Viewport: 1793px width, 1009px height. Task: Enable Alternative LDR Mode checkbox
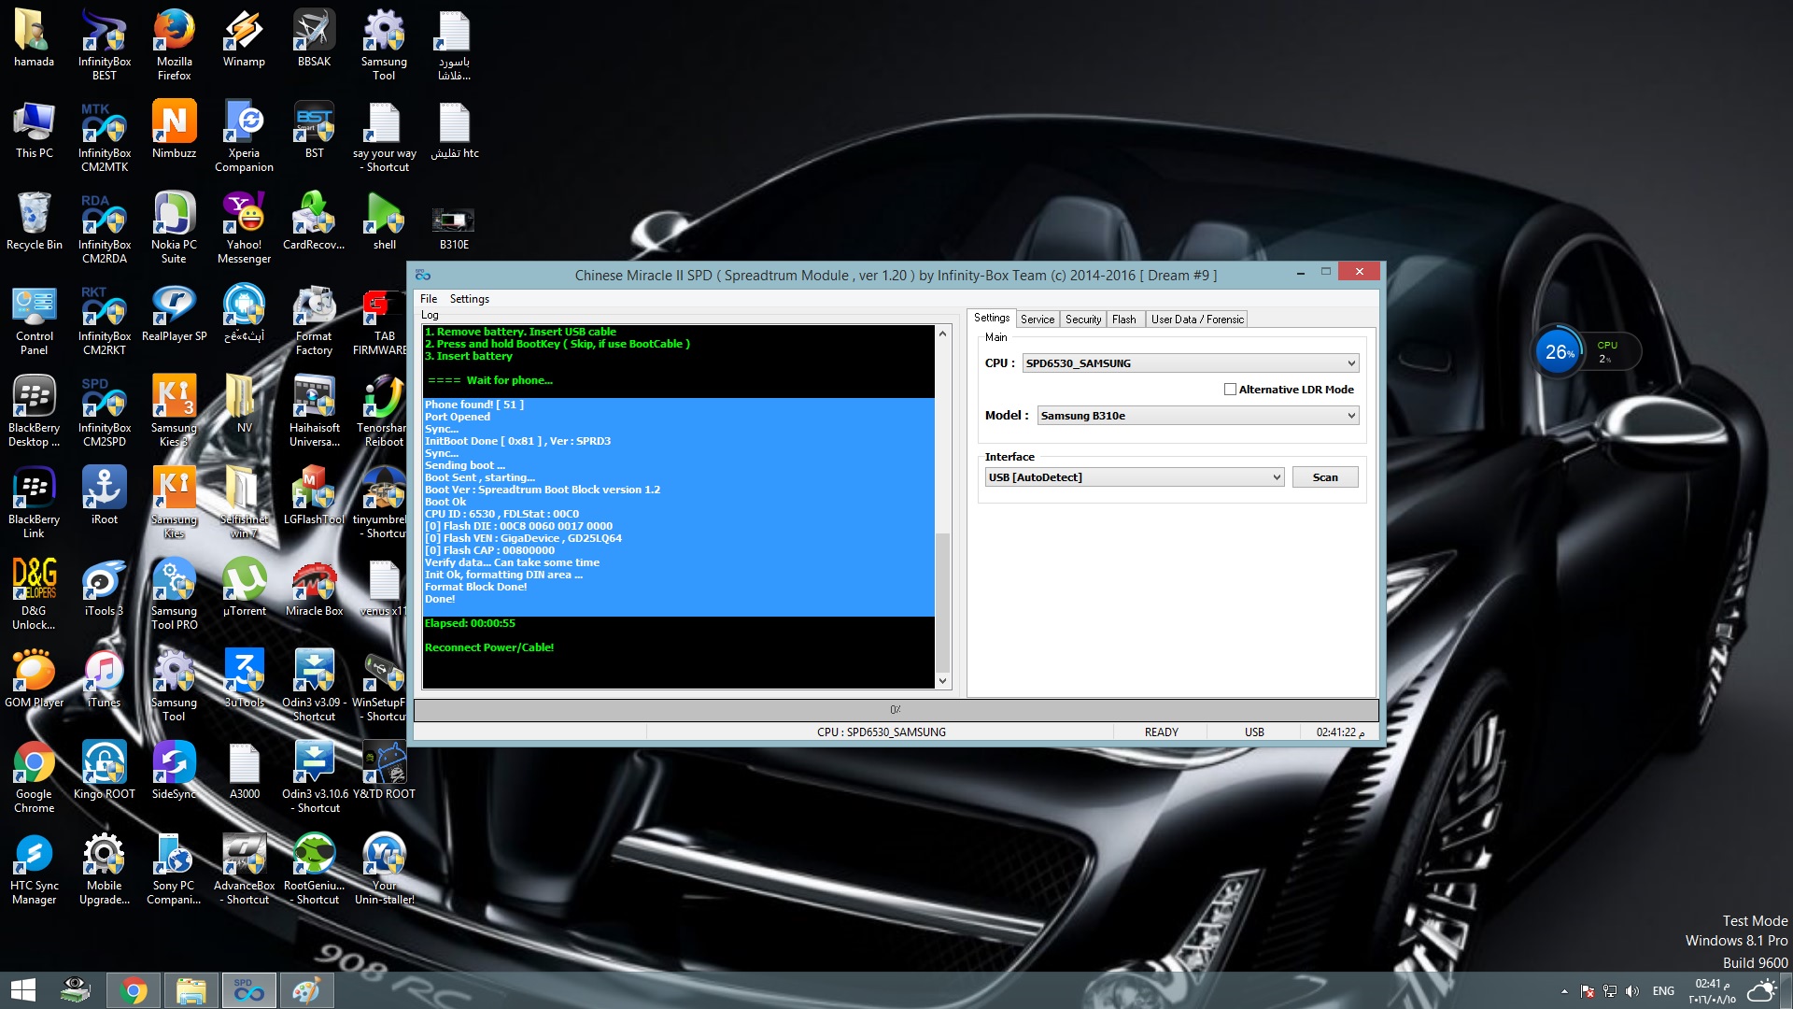tap(1230, 390)
